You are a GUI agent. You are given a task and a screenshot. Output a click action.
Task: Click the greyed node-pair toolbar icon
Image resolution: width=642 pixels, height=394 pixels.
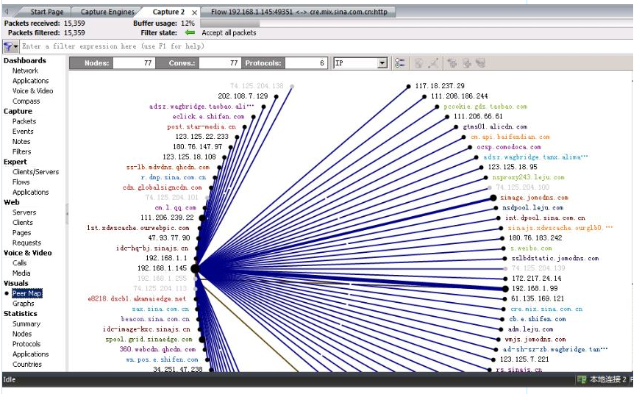tap(418, 63)
